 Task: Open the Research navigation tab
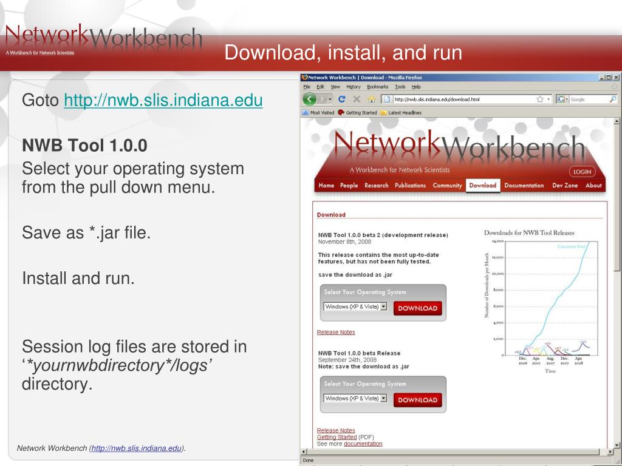pyautogui.click(x=376, y=186)
